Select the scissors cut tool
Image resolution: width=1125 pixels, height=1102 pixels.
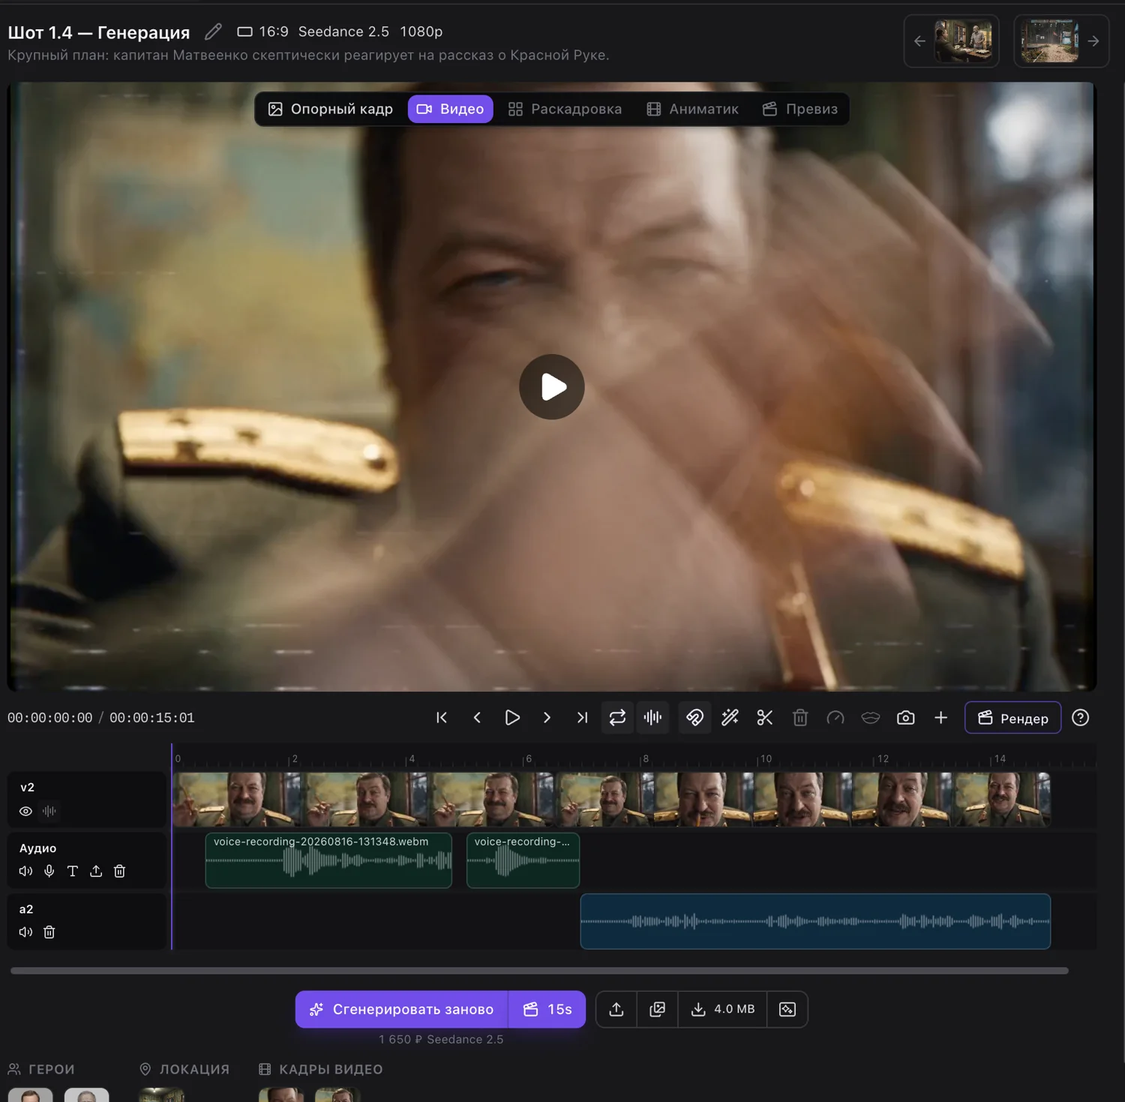[x=765, y=718]
